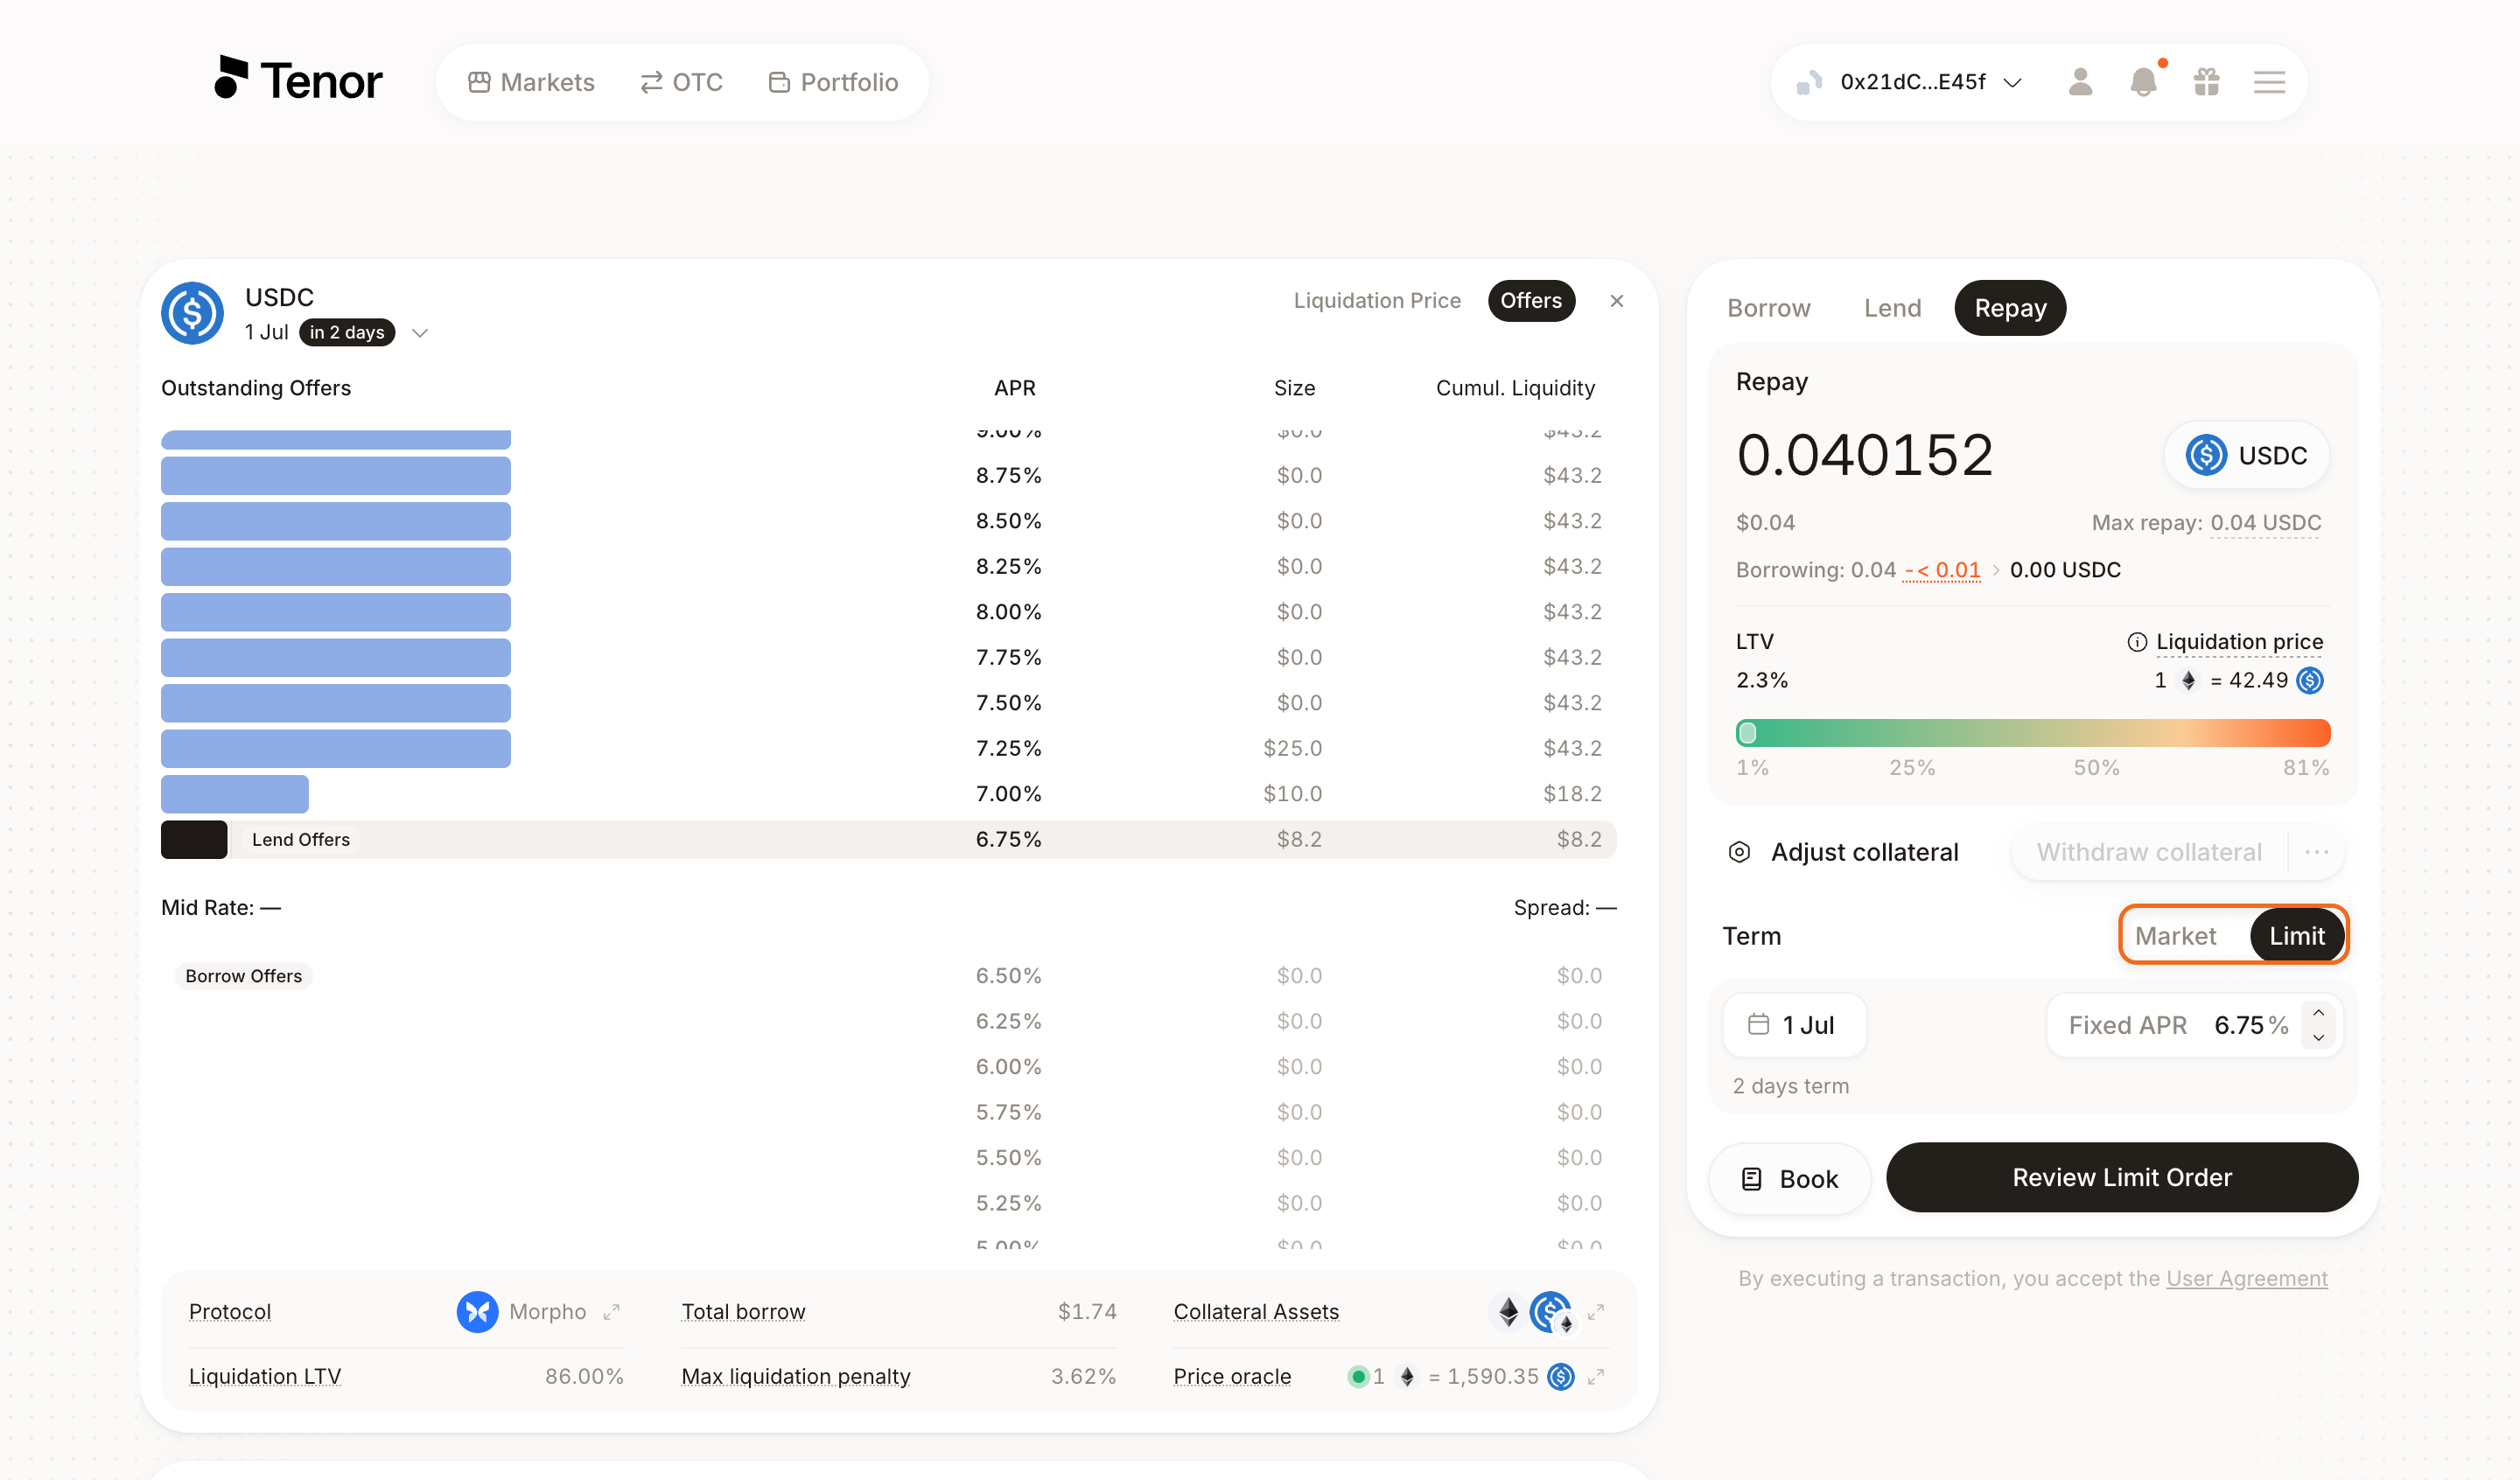Open the notifications bell icon
2520x1480 pixels.
pos(2143,82)
